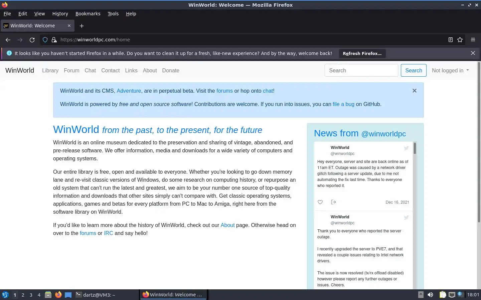Open the Tools menu
481x300 pixels.
pyautogui.click(x=113, y=14)
